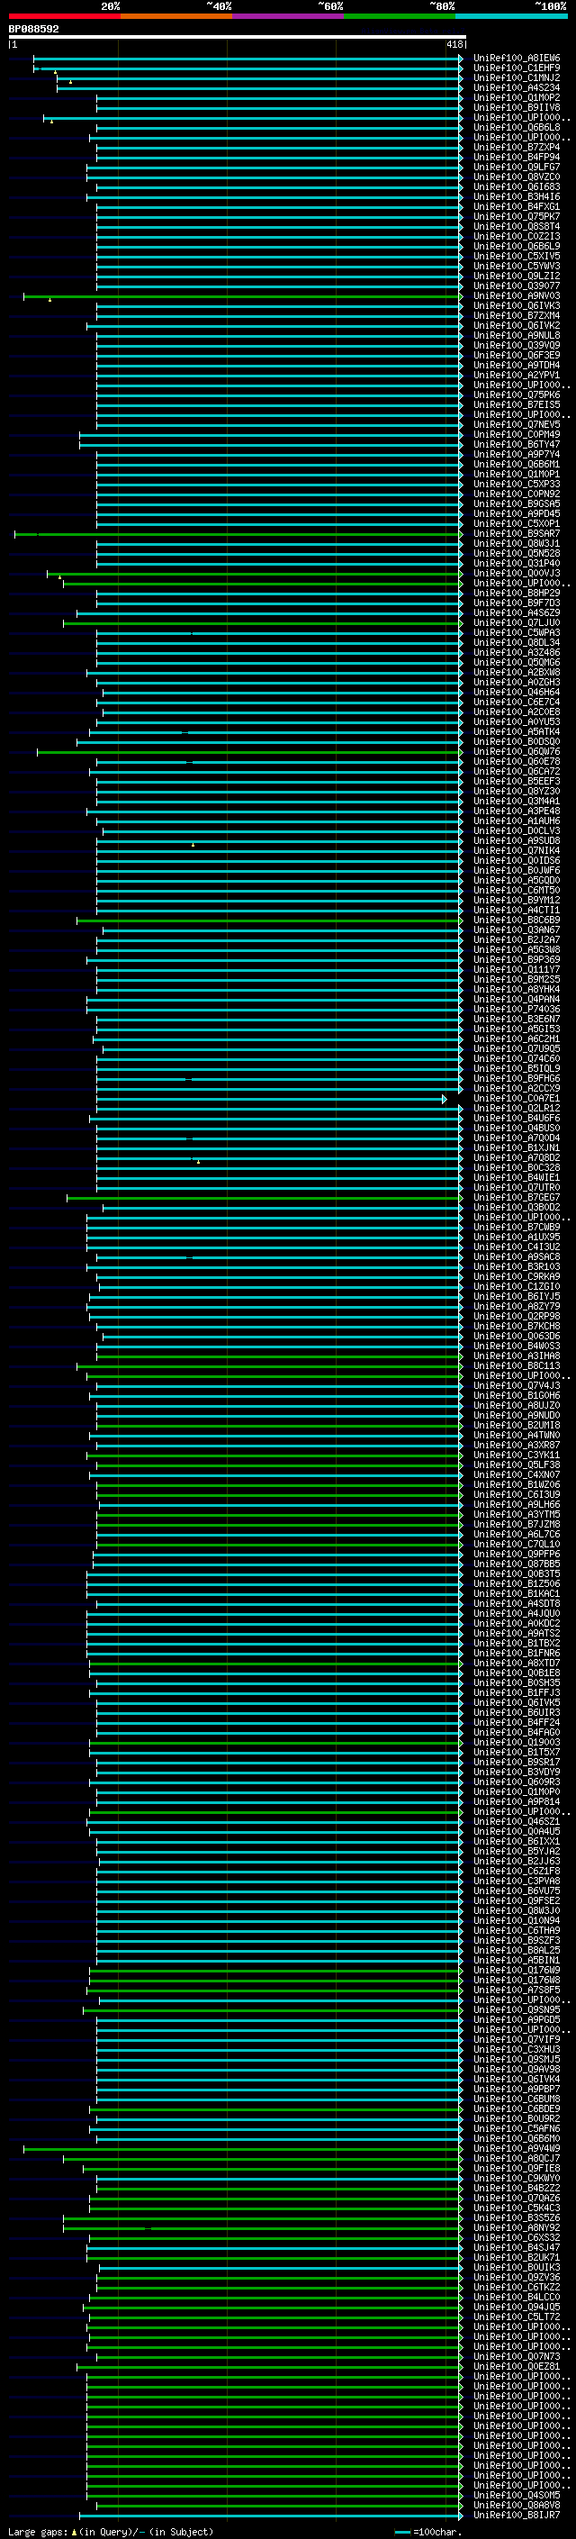Click the purple ~60% identity legend segment
Viewport: 576px width, 2539px height.
click(289, 16)
